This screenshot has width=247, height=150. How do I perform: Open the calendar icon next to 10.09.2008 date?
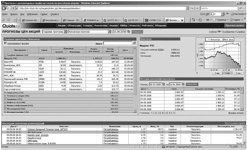(128, 31)
